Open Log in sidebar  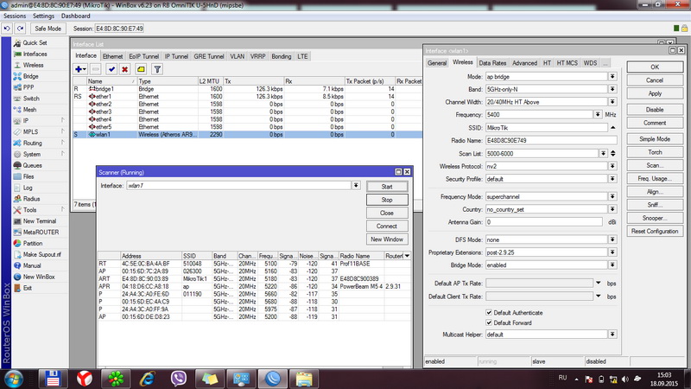pyautogui.click(x=28, y=188)
